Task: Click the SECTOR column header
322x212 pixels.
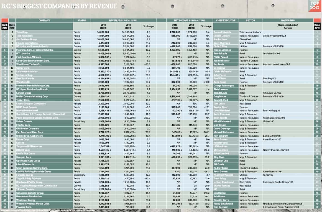Action: tap(250, 20)
